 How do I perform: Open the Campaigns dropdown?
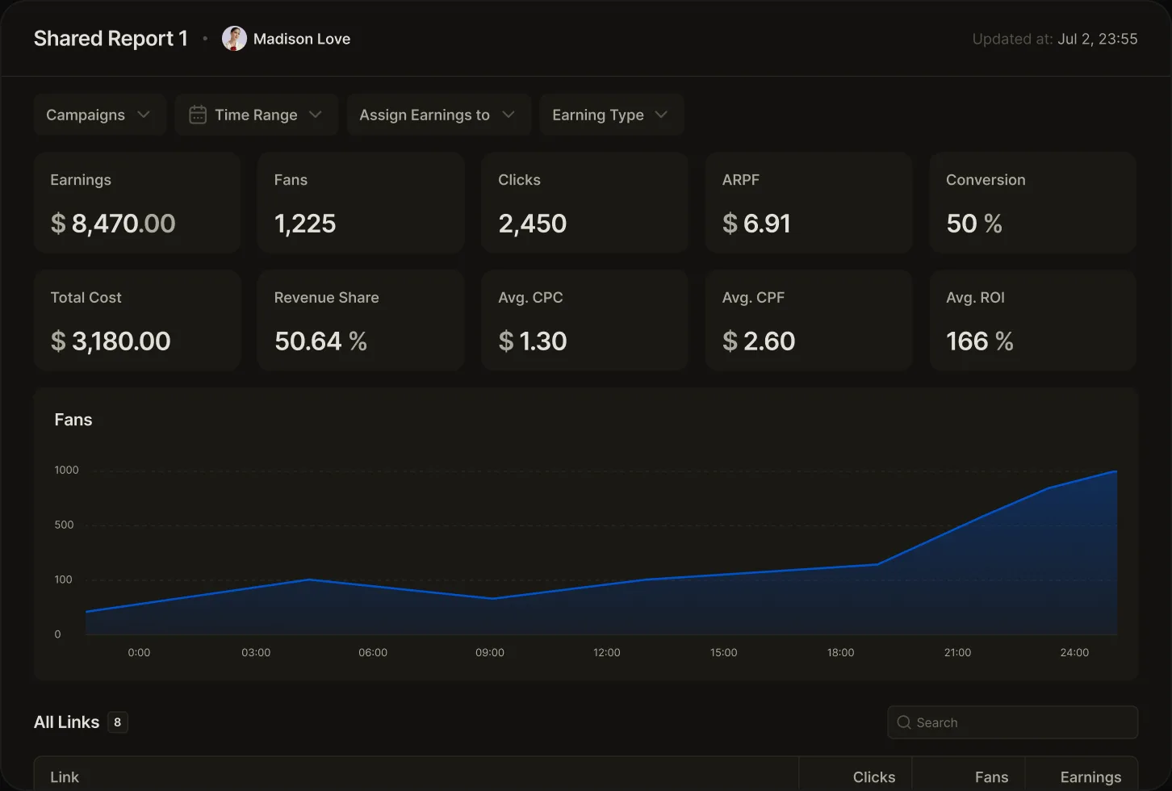coord(100,115)
